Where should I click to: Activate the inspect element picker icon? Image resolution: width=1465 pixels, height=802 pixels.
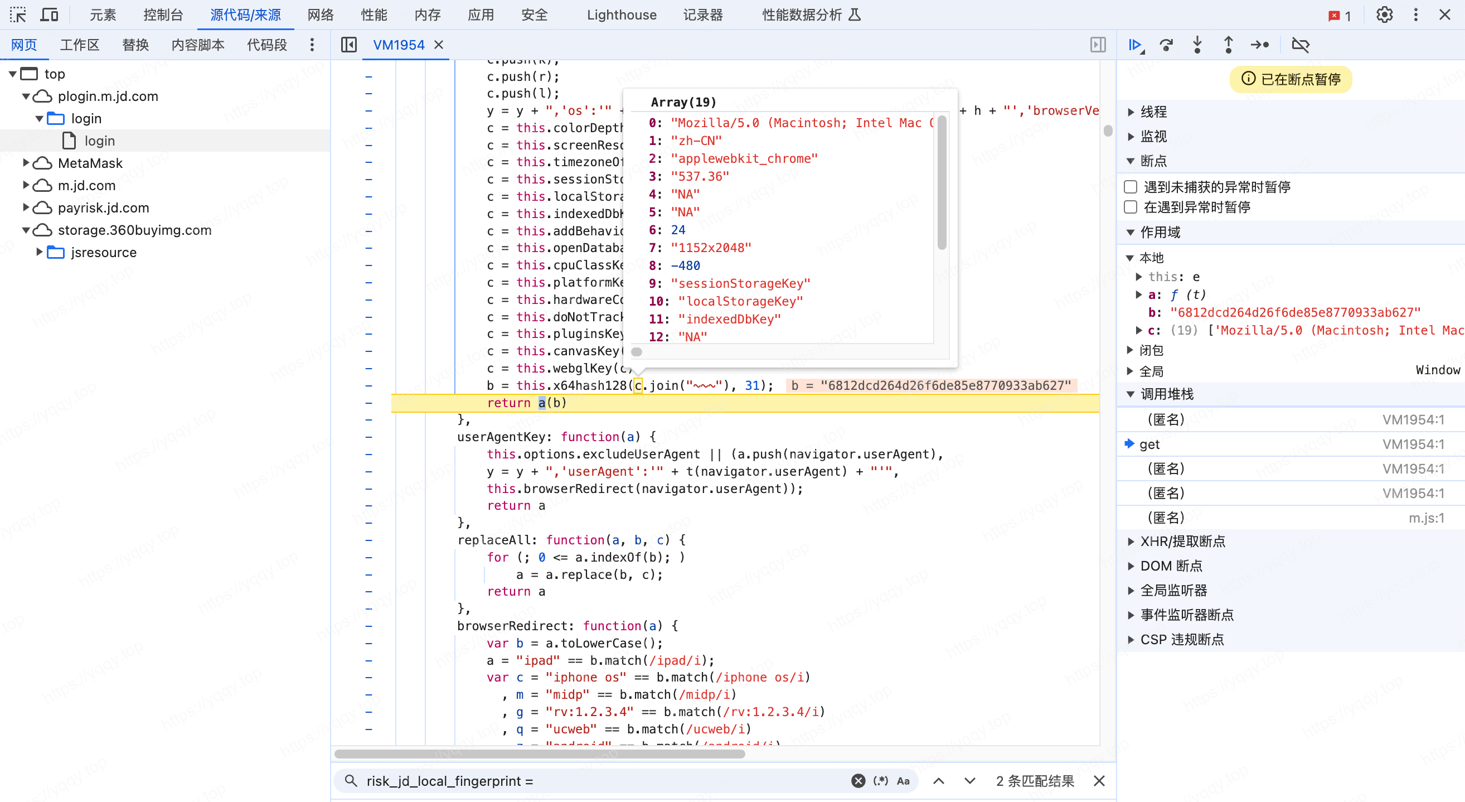pos(18,15)
